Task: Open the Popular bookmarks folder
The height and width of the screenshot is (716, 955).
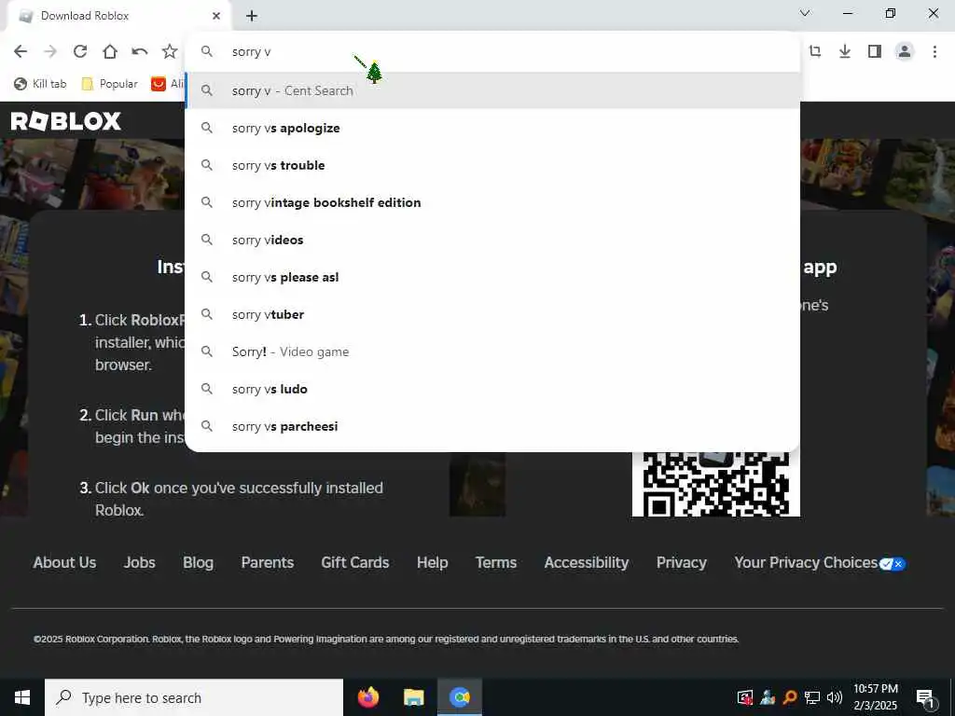Action: coord(110,84)
